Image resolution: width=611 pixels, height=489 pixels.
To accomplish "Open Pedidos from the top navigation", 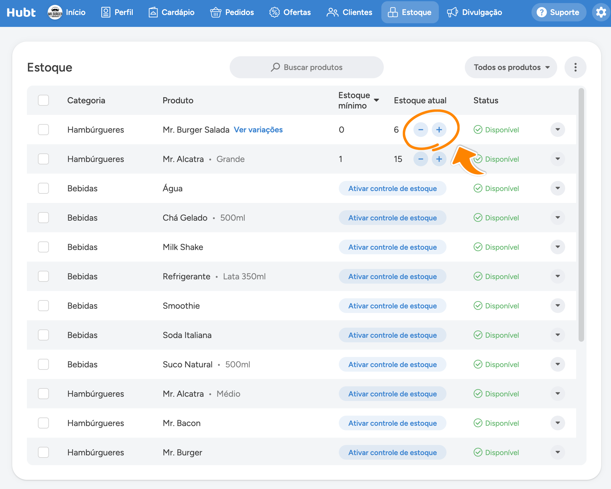I will pyautogui.click(x=232, y=12).
